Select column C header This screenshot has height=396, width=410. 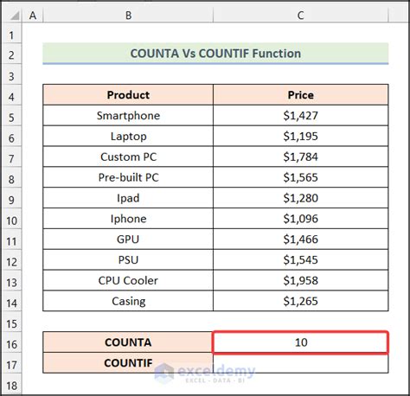pyautogui.click(x=301, y=16)
